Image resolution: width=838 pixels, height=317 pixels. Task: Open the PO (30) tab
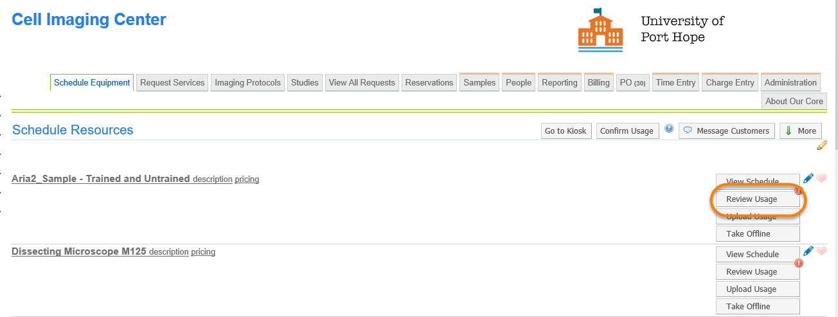pyautogui.click(x=632, y=82)
